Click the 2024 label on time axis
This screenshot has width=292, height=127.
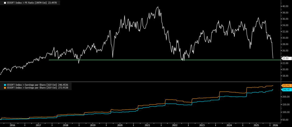229,125
